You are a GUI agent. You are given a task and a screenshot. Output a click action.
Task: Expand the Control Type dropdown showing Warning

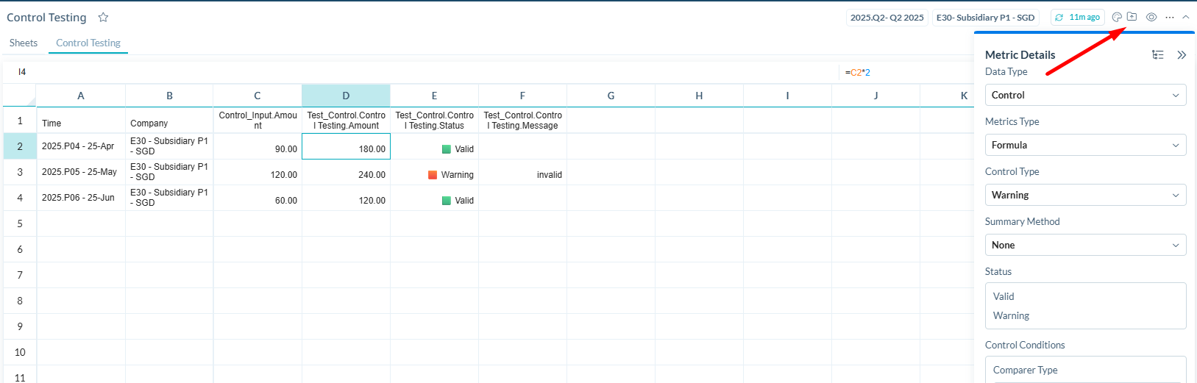click(1085, 195)
